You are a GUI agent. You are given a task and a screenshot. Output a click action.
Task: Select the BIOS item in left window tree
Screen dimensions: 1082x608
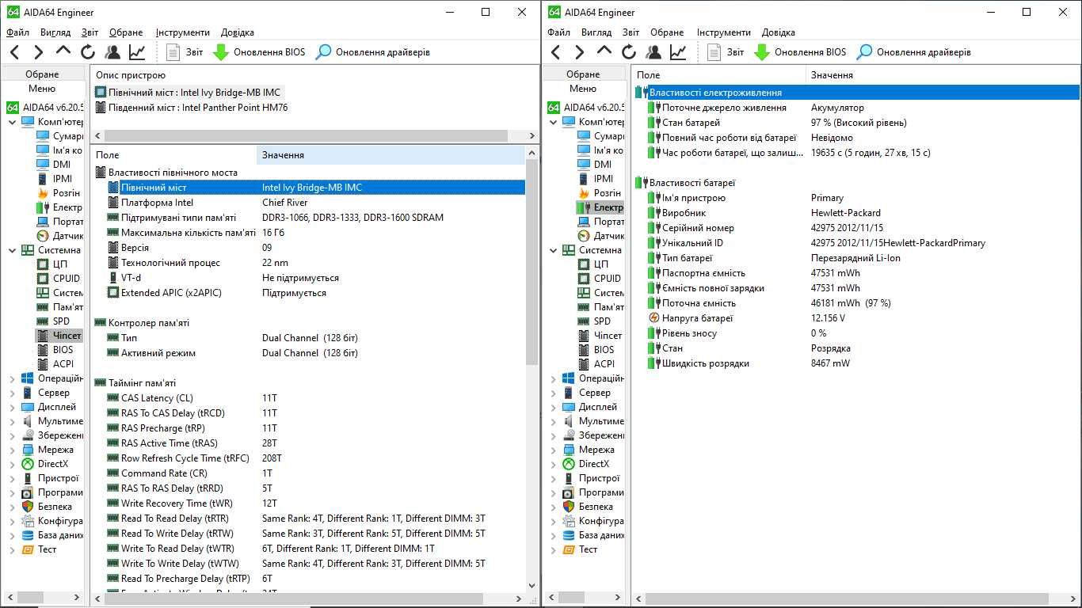tap(55, 349)
